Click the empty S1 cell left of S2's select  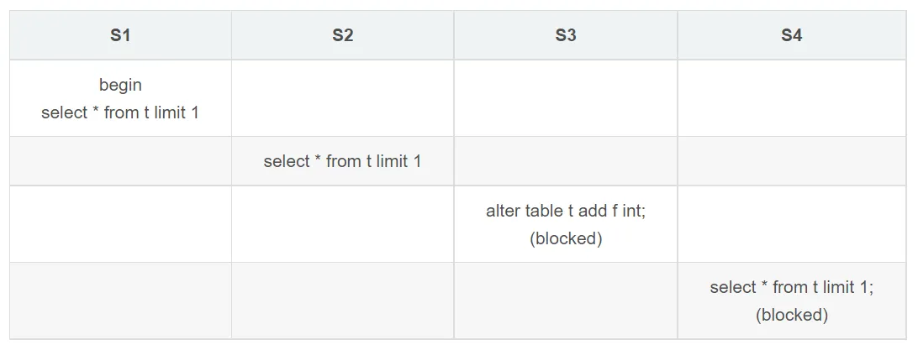click(x=120, y=161)
